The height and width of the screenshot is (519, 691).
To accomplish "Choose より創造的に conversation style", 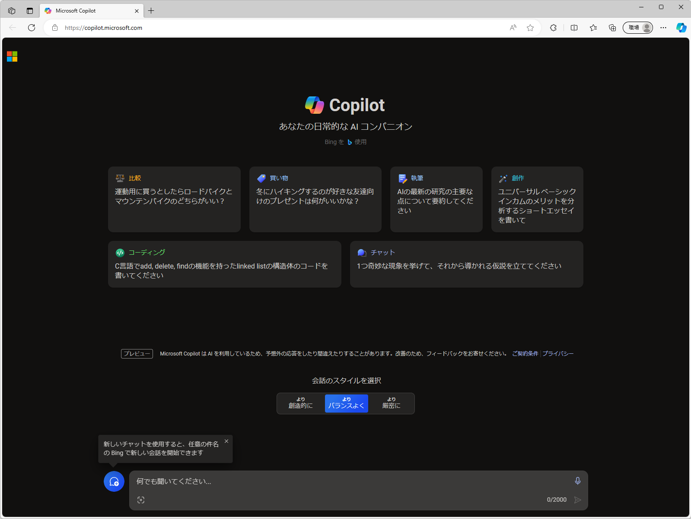I will 301,403.
